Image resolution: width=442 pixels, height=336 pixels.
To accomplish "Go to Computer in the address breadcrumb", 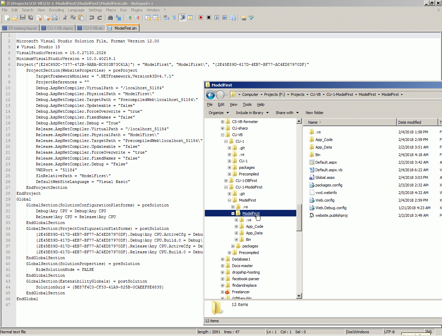I will tap(250, 94).
